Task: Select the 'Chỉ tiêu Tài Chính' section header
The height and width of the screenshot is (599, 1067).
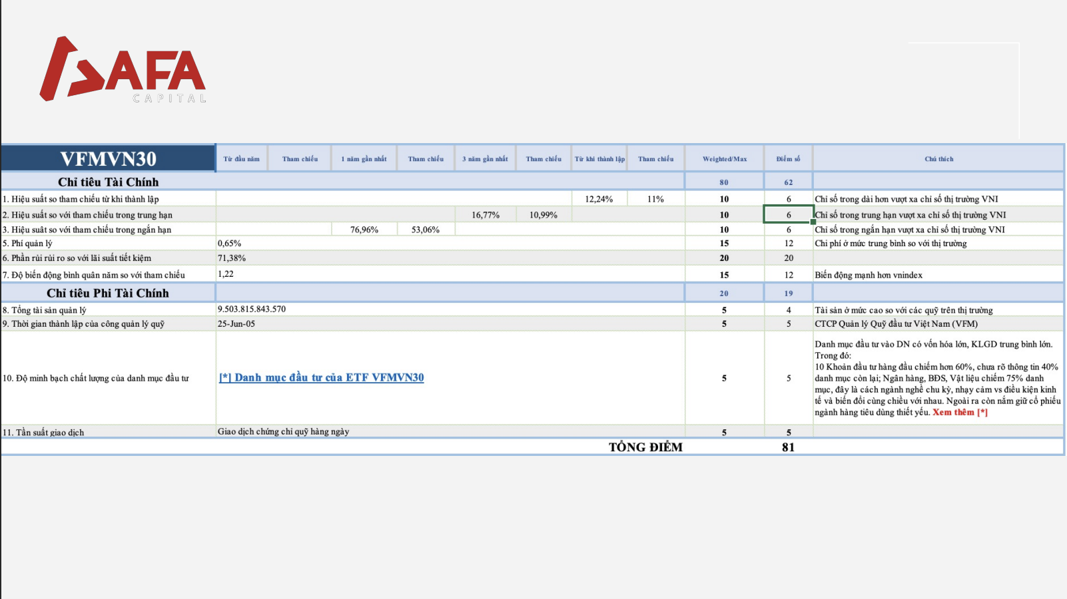Action: coord(108,182)
